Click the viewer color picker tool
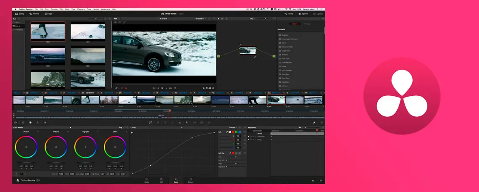 point(116,88)
